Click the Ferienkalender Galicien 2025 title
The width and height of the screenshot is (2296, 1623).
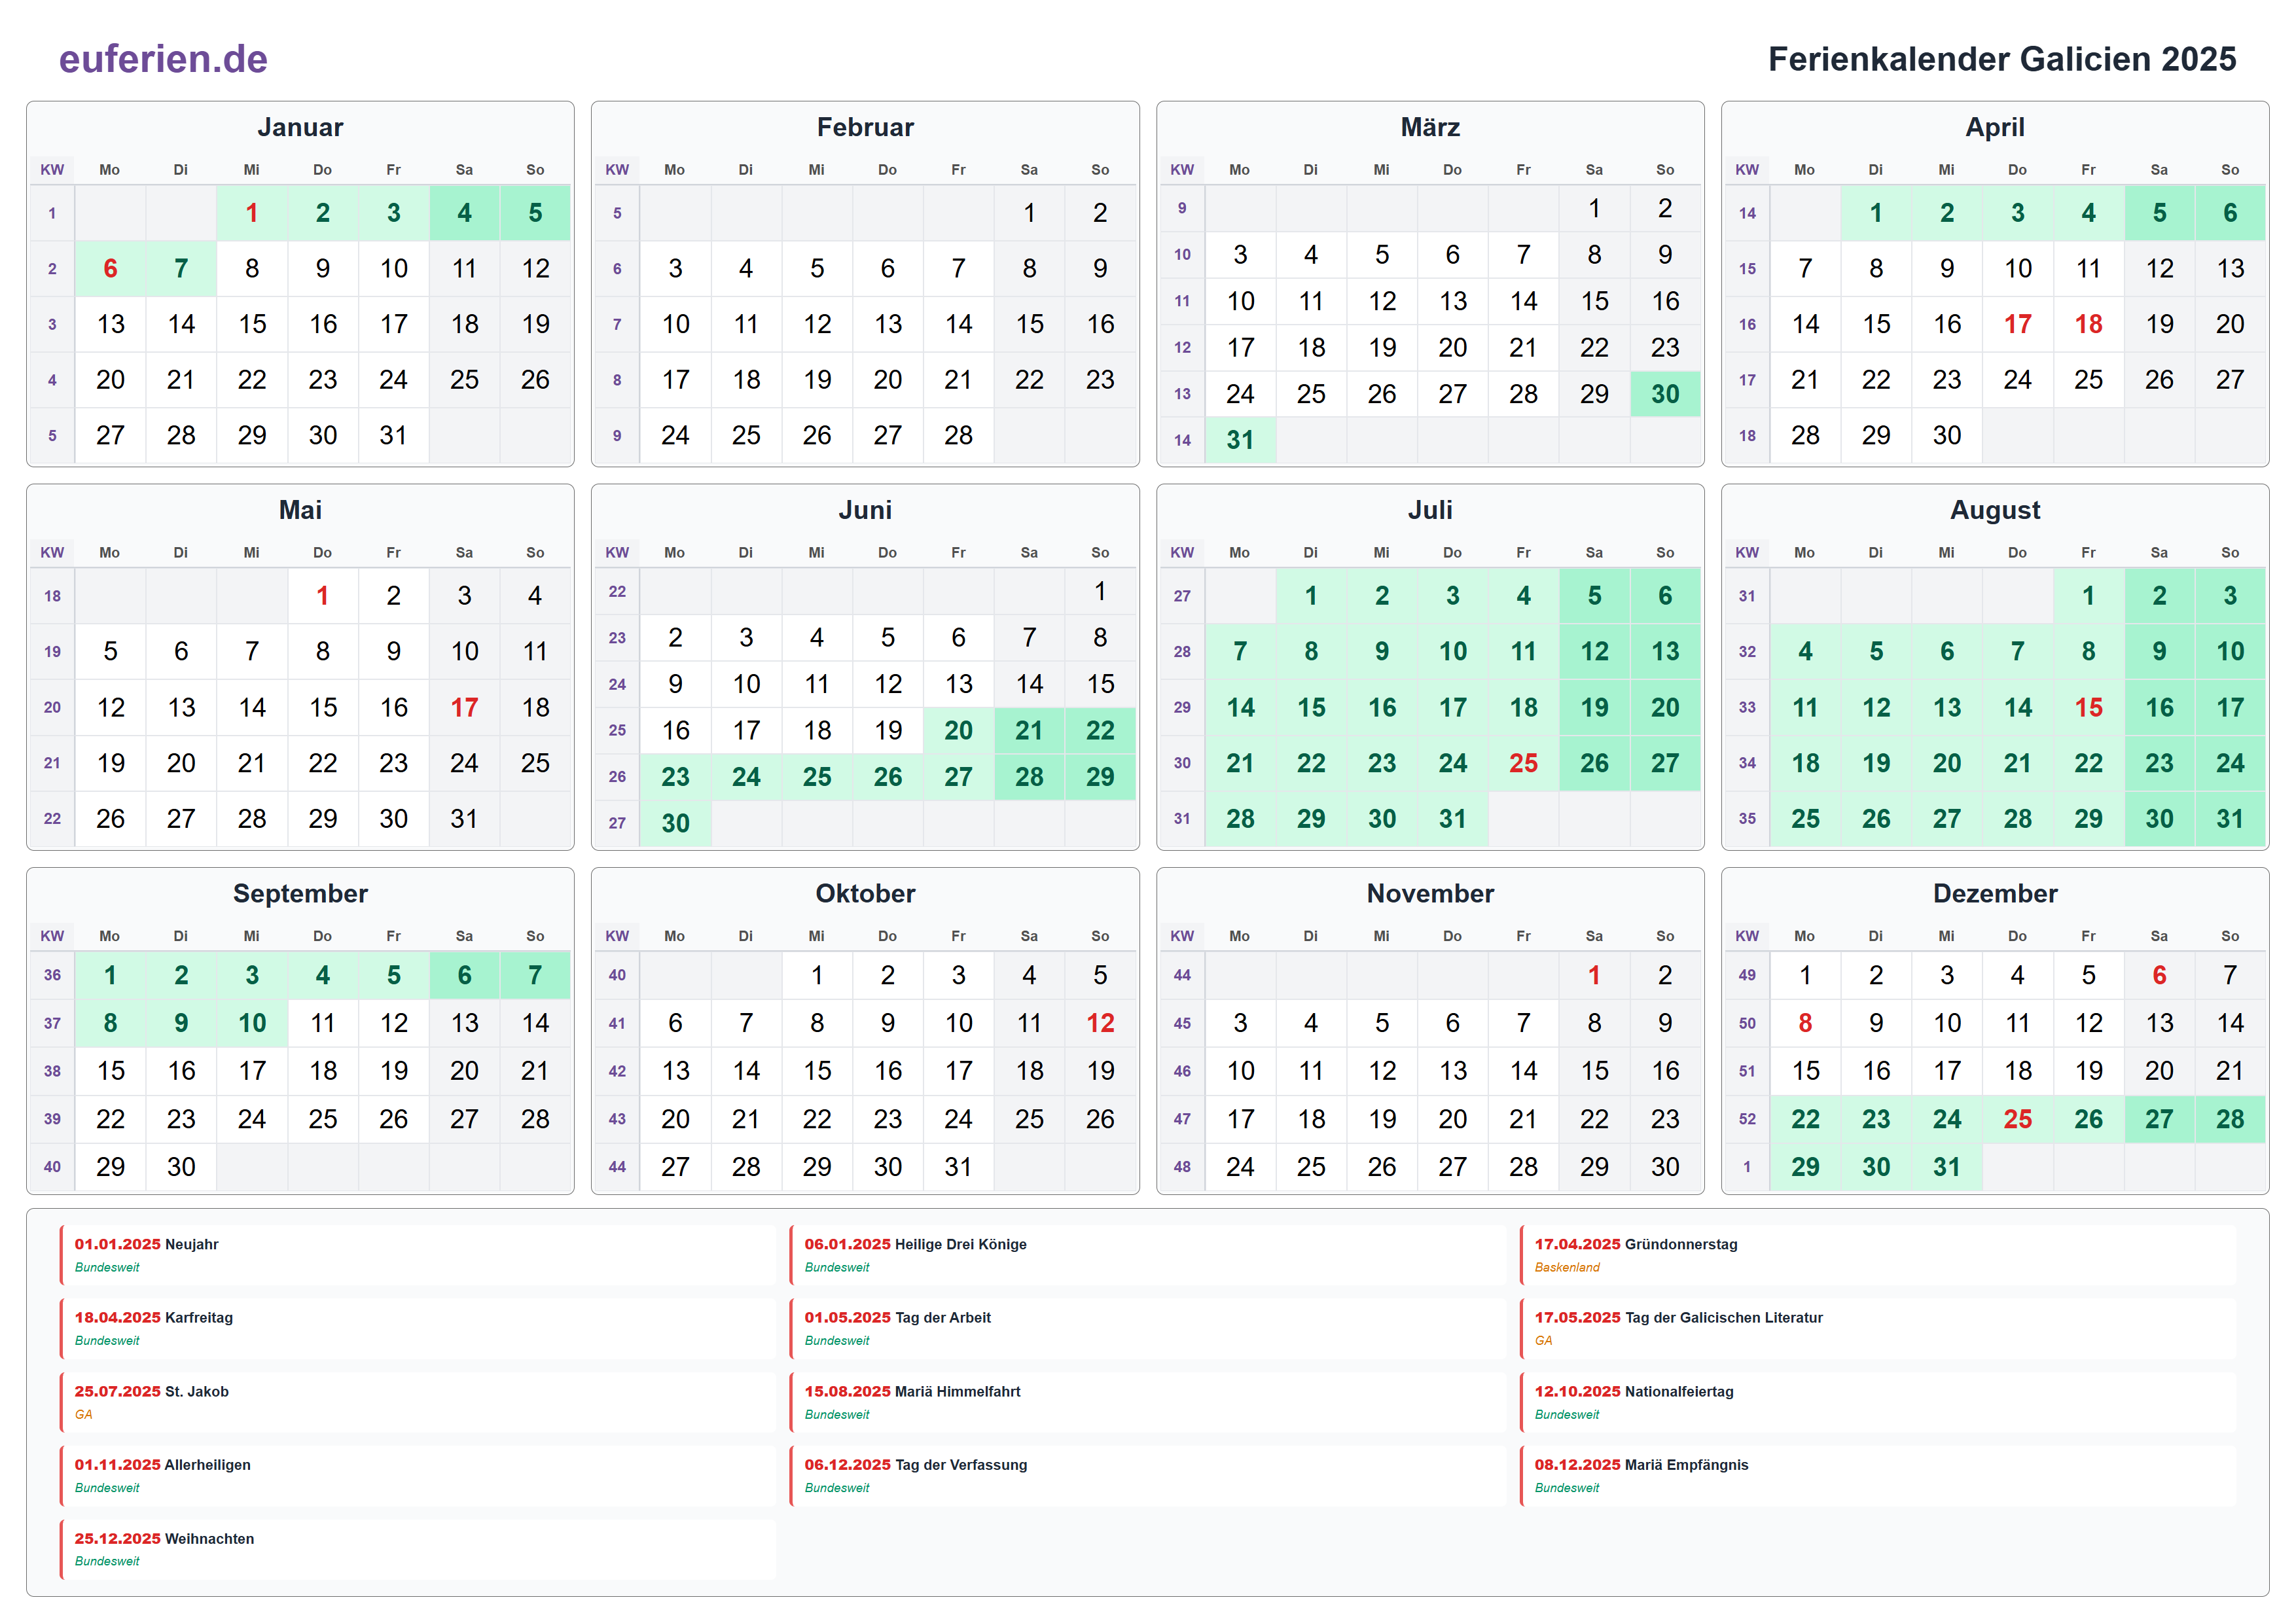pyautogui.click(x=2001, y=59)
